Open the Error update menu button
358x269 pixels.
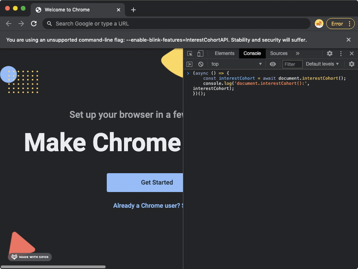pyautogui.click(x=340, y=24)
